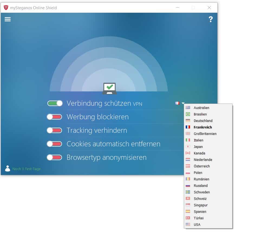
Task: Choose Niederlande from country list
Action: coord(208,160)
